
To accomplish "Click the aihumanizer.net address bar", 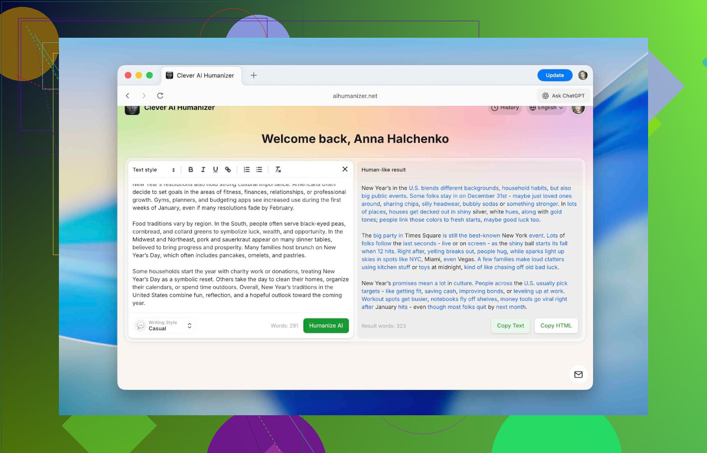I will point(355,96).
